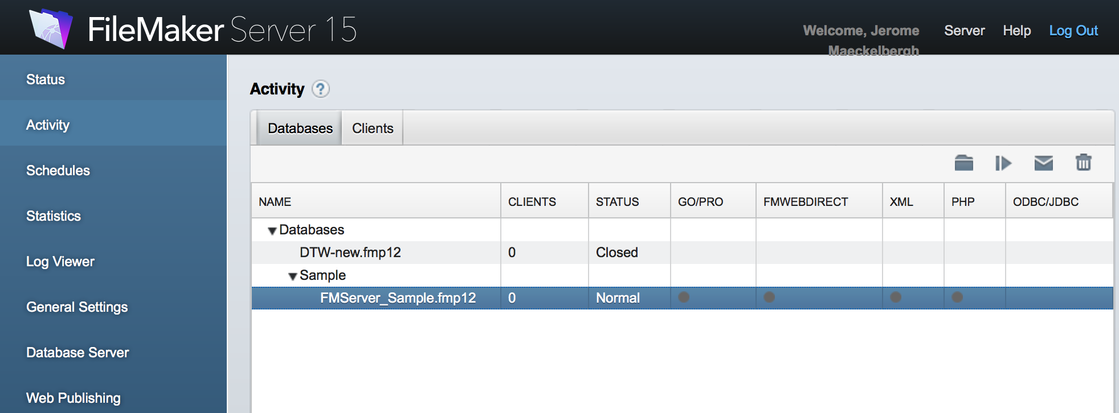1119x413 pixels.
Task: Click the XML status dot for FMServer_Sample
Action: (896, 297)
